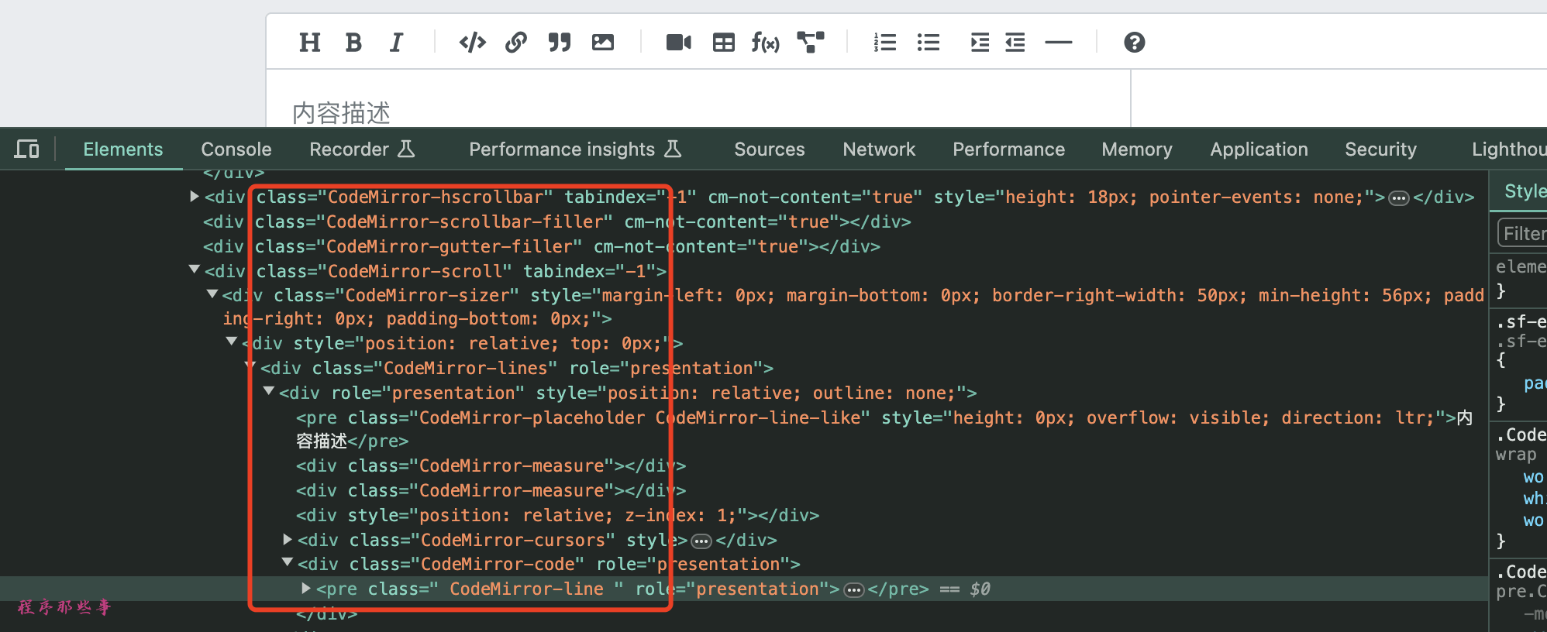Apply bold formatting in the editor toolbar
1547x632 pixels.
click(353, 43)
